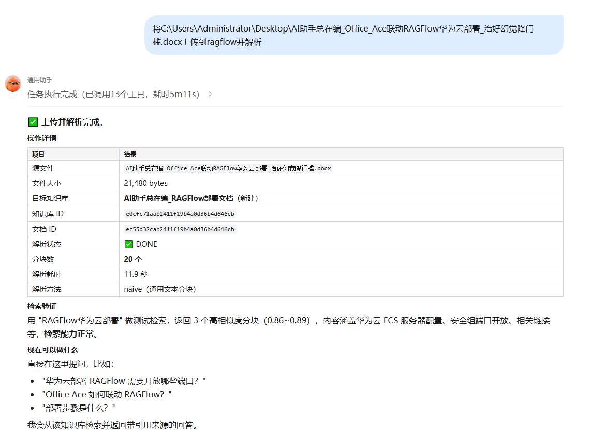Select the 部署步骤是什么 suggestion
606x437 pixels.
click(x=79, y=408)
